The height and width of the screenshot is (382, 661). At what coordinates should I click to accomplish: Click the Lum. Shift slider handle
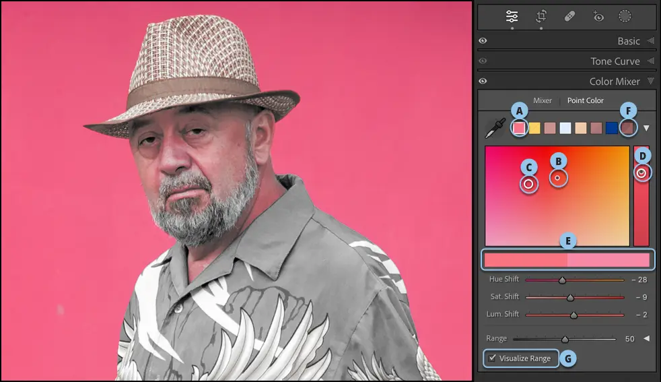(573, 315)
